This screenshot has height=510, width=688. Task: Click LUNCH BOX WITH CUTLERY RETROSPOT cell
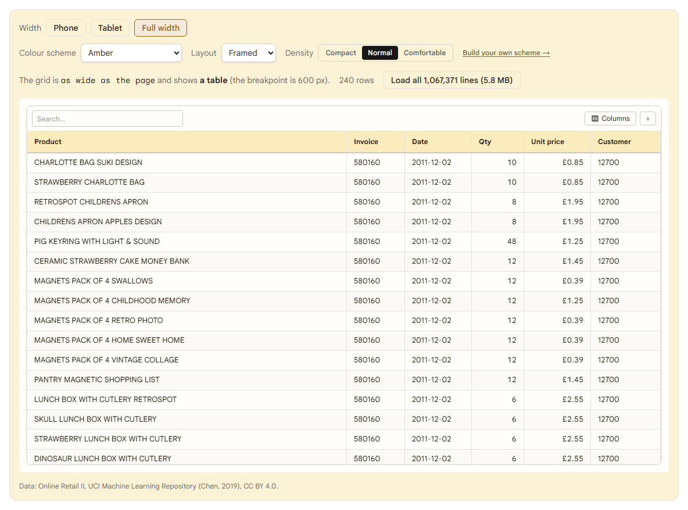click(187, 400)
